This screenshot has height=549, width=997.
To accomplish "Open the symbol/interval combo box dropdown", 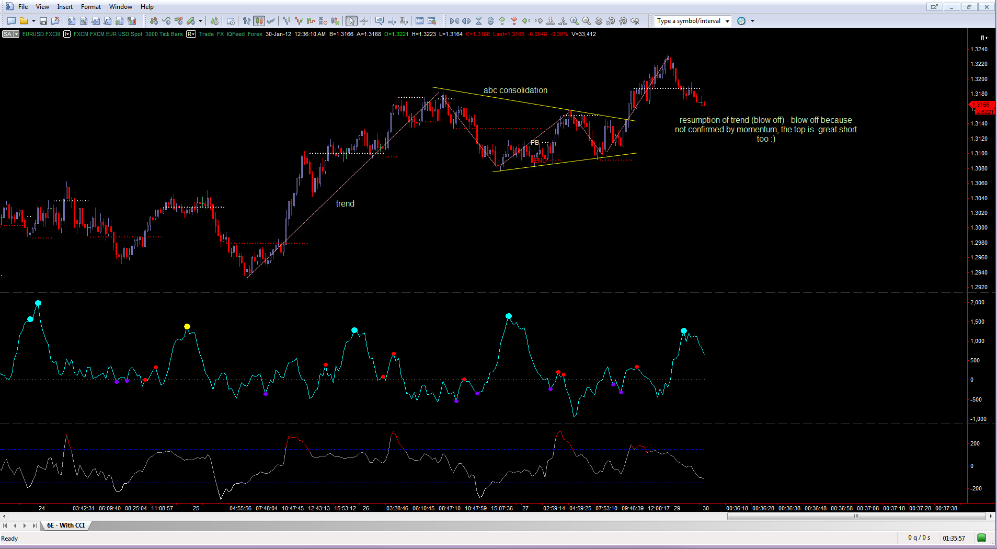I will pos(727,21).
